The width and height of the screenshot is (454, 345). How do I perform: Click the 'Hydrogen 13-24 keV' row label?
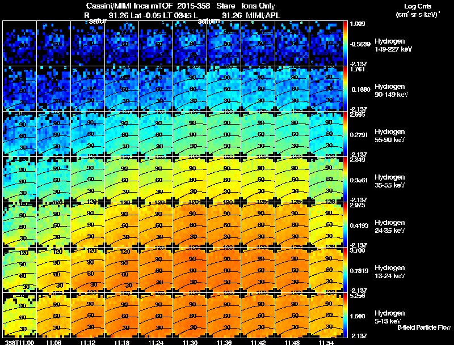coord(390,272)
